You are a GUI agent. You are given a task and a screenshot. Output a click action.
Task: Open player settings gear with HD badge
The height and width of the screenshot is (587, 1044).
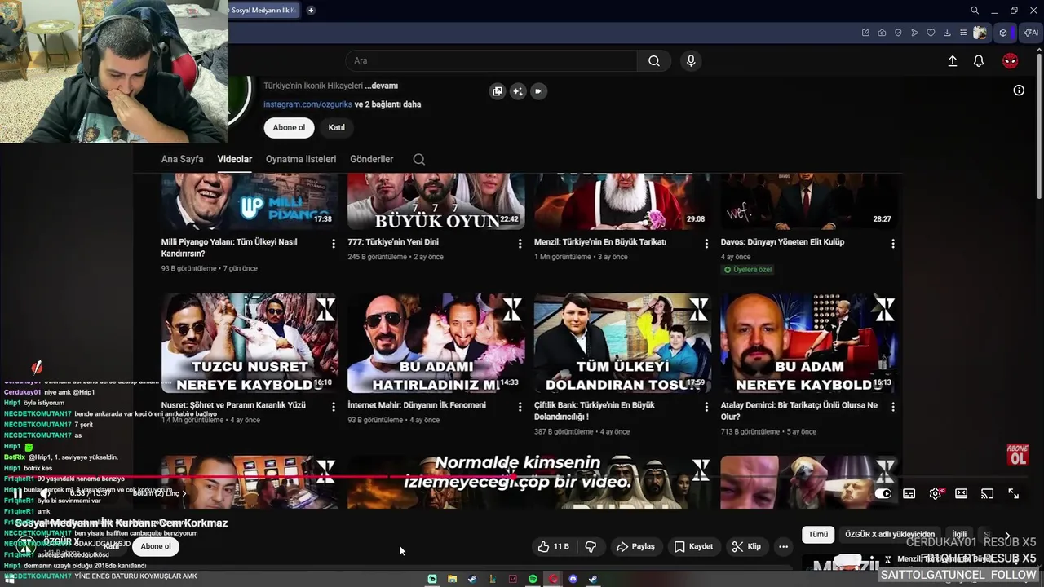(x=936, y=493)
